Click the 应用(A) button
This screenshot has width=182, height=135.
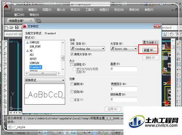coord(113,109)
